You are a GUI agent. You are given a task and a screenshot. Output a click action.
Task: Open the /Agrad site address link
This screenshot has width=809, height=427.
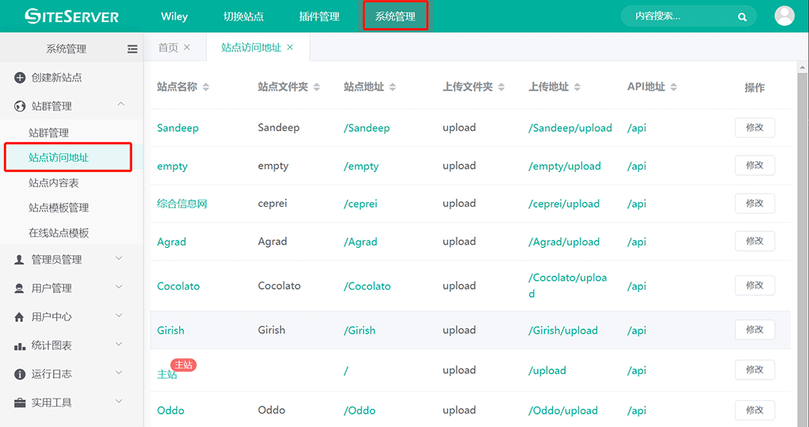coord(361,242)
